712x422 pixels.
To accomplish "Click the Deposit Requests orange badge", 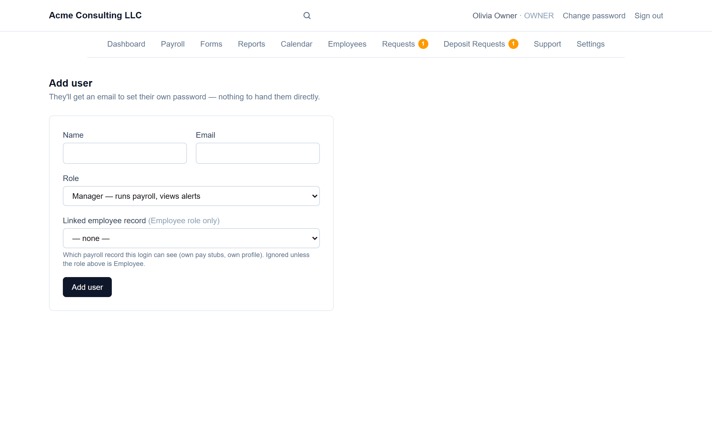I will click(x=513, y=44).
